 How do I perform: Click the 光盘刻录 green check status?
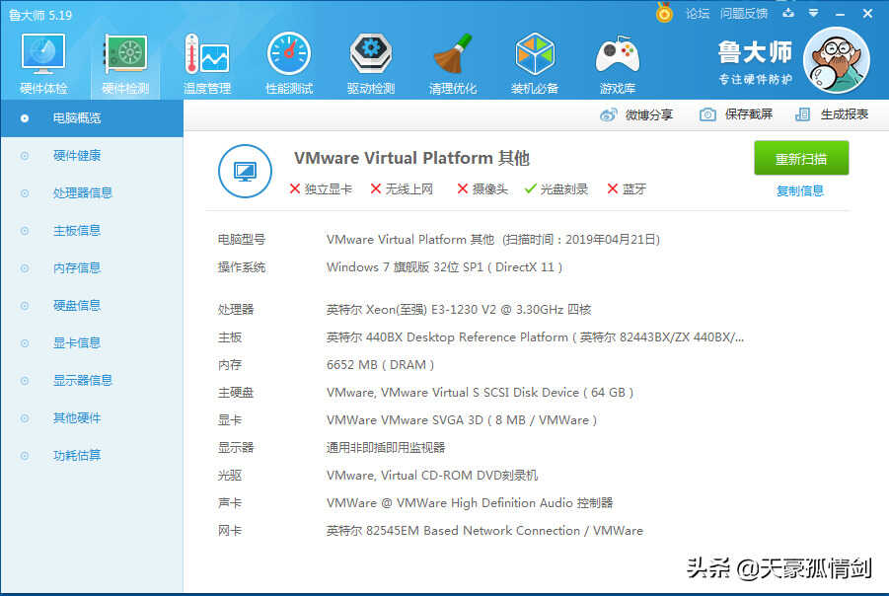(556, 189)
